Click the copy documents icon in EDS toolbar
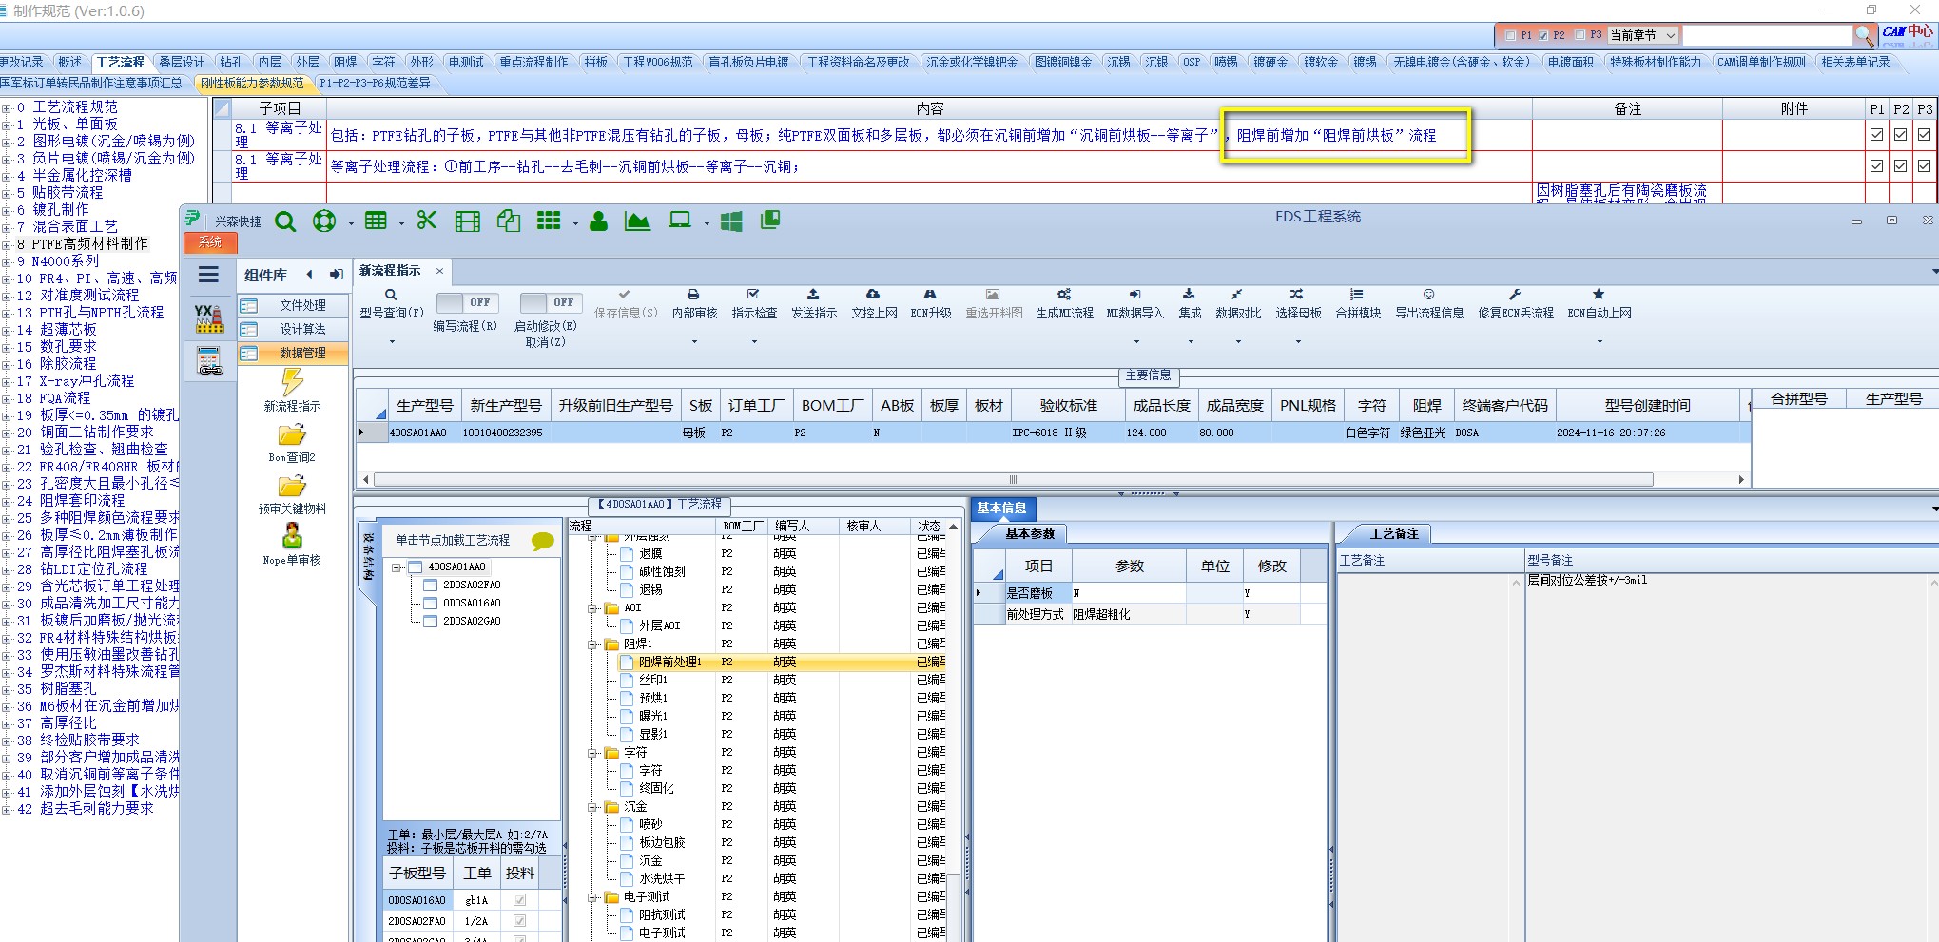 tap(509, 221)
